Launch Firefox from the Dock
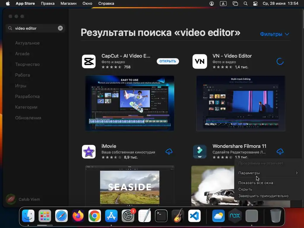This screenshot has width=304, height=228. [78, 216]
